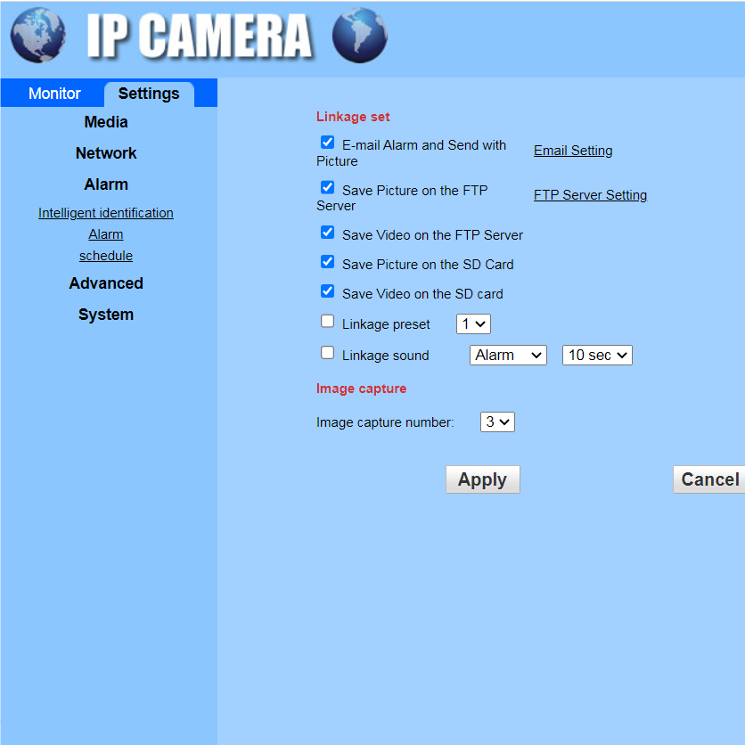This screenshot has width=745, height=745.
Task: Open the linkage preset number dropdown
Action: pos(472,323)
